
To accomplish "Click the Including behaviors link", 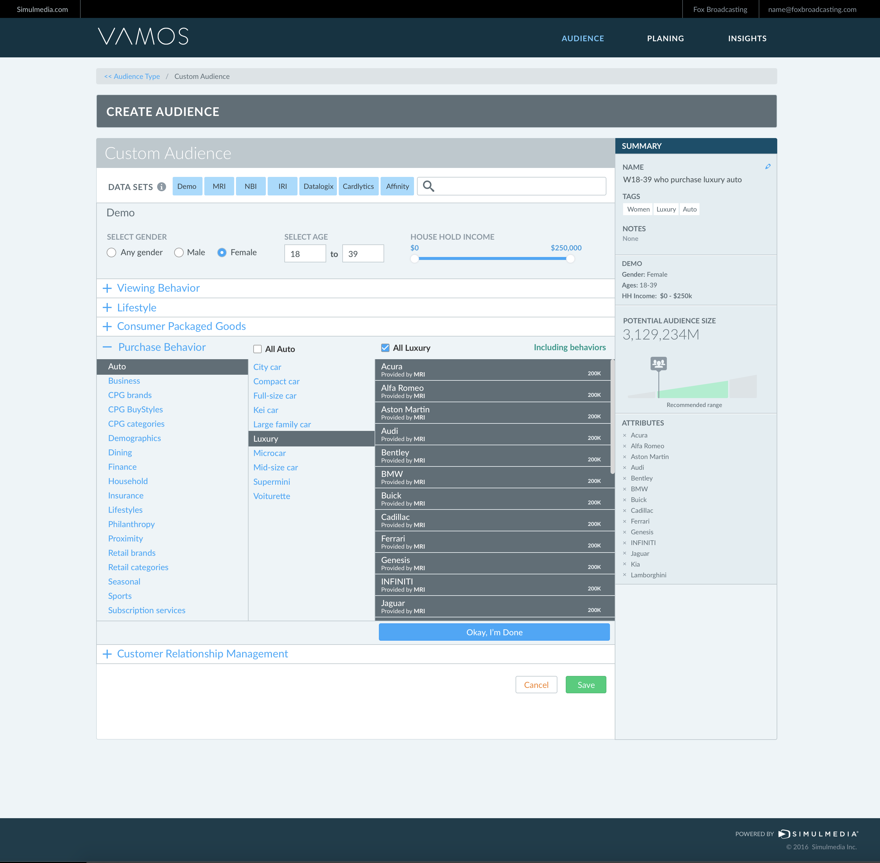I will coord(570,347).
